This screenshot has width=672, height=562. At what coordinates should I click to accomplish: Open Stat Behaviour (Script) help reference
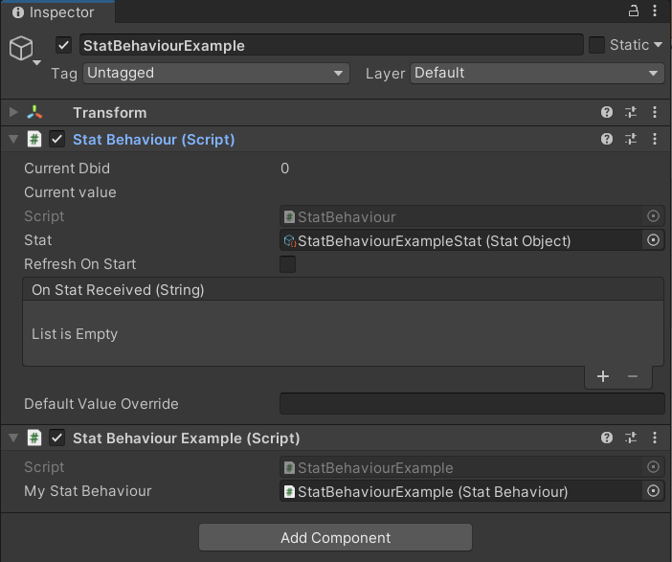click(x=607, y=139)
